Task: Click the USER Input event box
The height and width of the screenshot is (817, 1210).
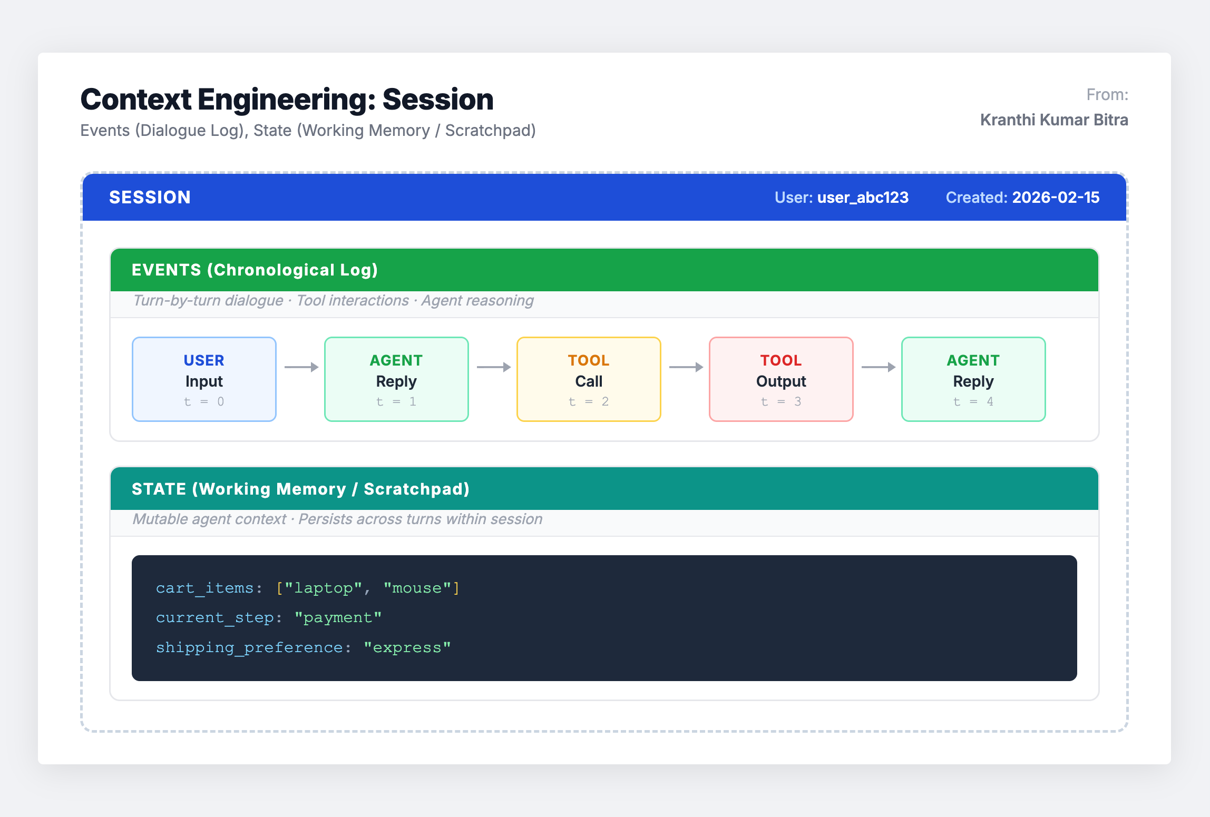Action: (204, 379)
